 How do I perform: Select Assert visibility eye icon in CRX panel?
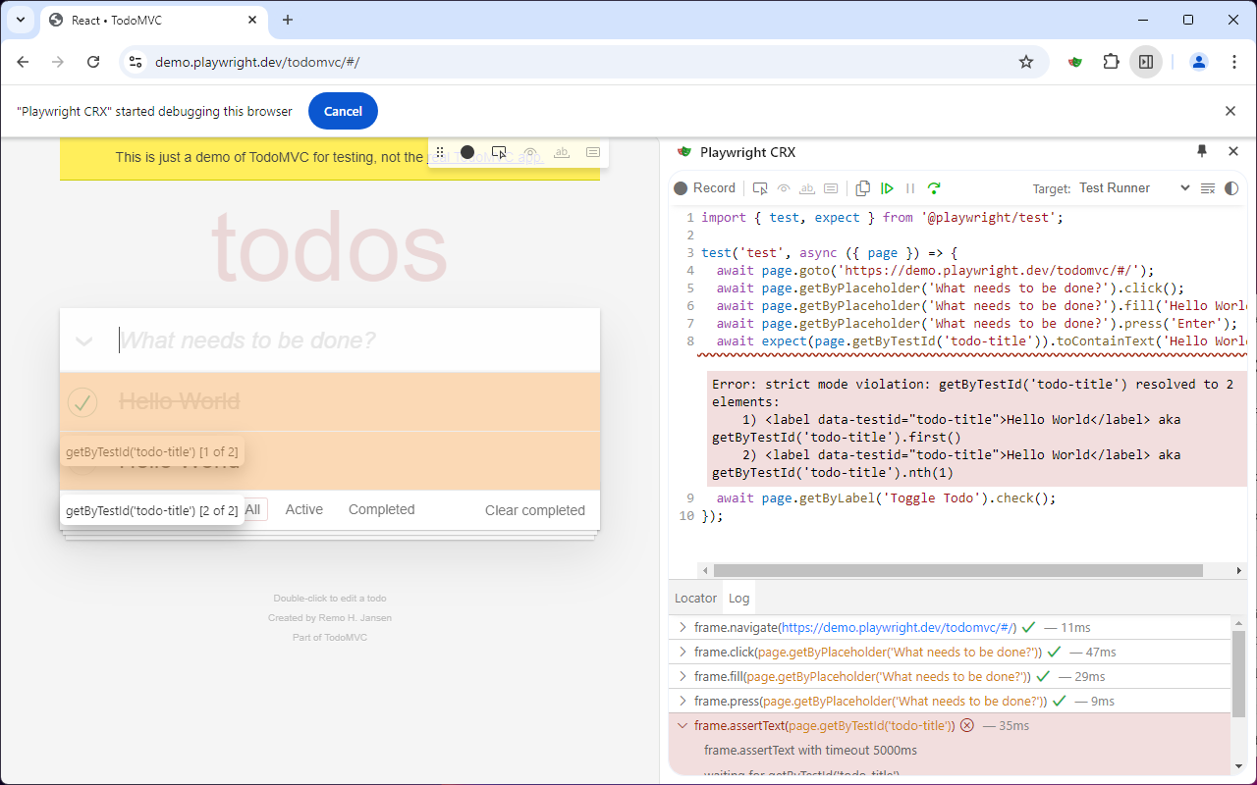tap(784, 188)
